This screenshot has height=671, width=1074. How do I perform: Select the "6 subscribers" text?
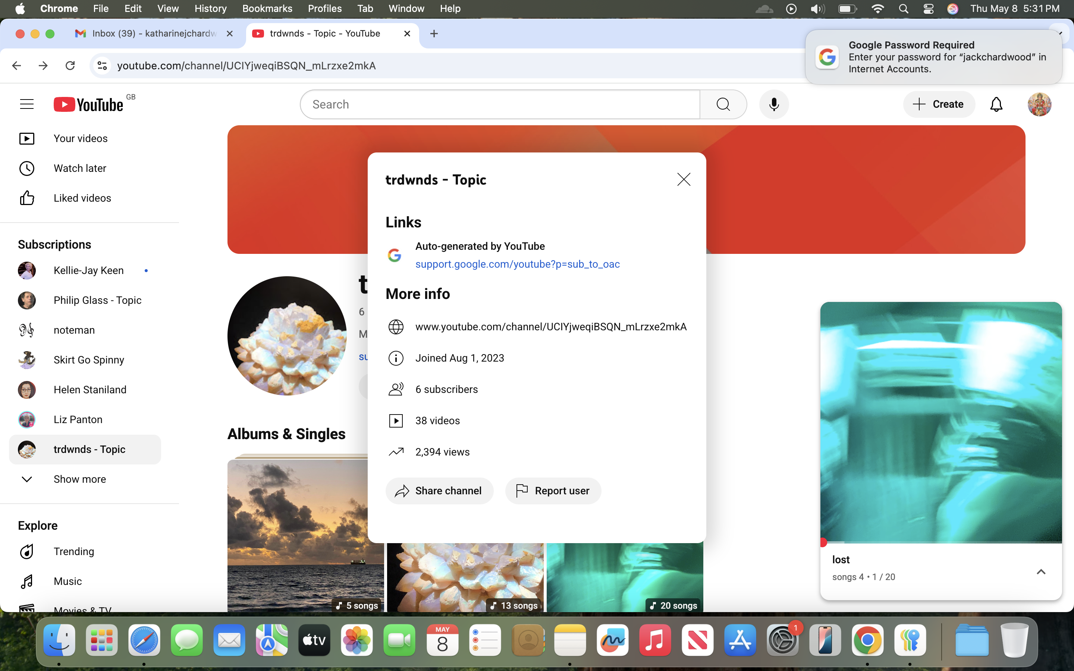coord(446,389)
